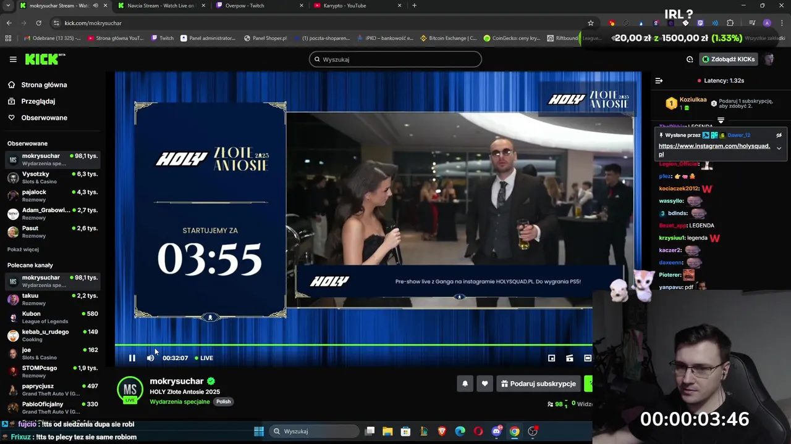This screenshot has width=791, height=444.
Task: Open recommended channel PabloOficjalny
Action: pyautogui.click(x=53, y=408)
